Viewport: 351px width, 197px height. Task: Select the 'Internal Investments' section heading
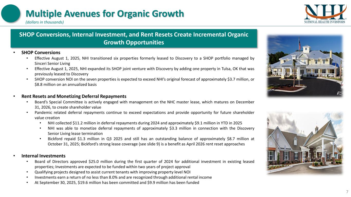(43, 156)
